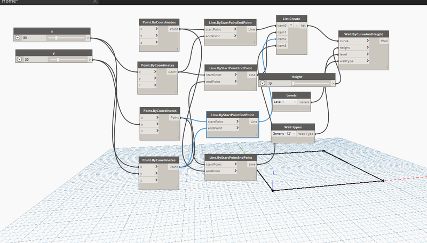Click the list output port of List.Create
Image resolution: width=427 pixels, height=243 pixels.
[x=303, y=25]
